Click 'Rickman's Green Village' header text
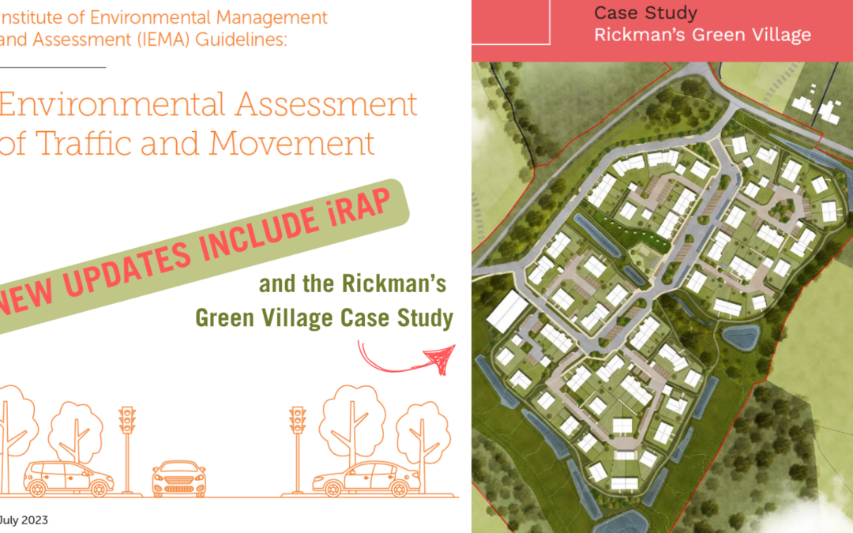The image size is (853, 533). coord(702,35)
